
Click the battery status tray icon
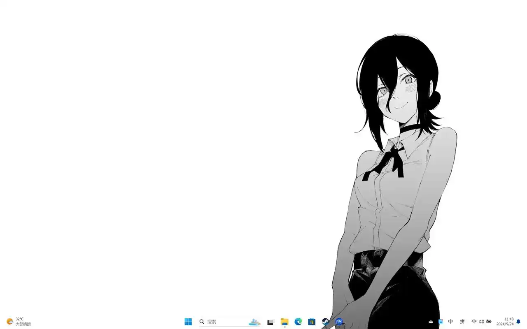click(x=489, y=322)
